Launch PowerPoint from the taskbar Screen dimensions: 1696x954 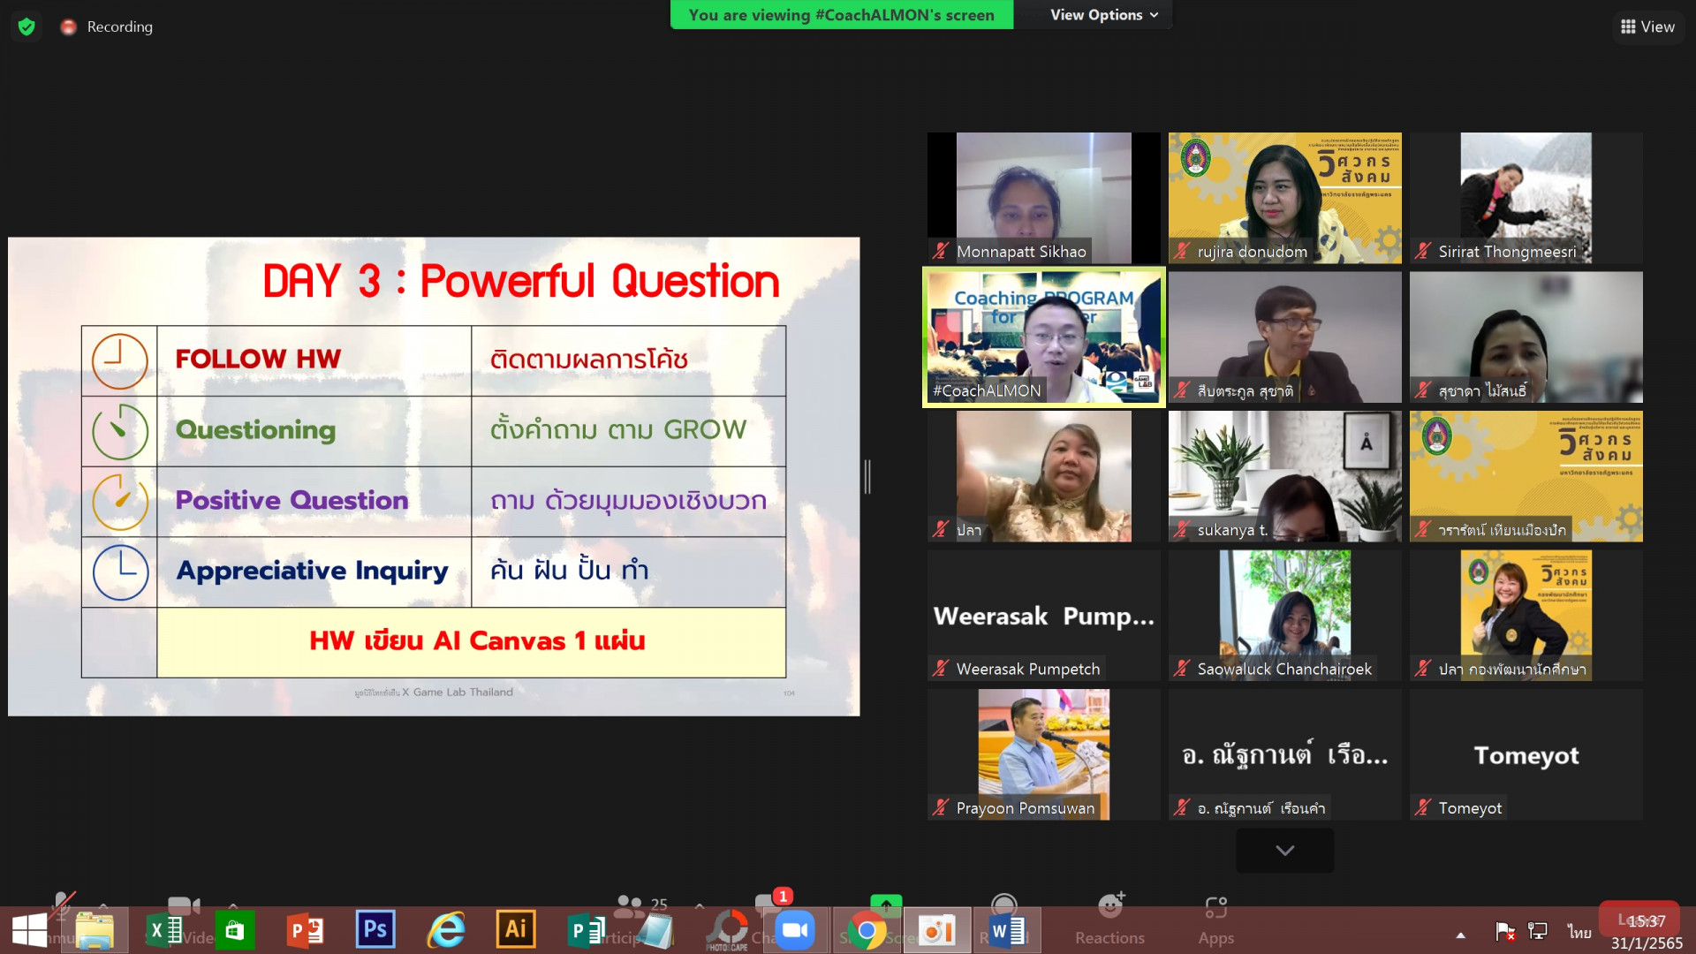(x=305, y=930)
